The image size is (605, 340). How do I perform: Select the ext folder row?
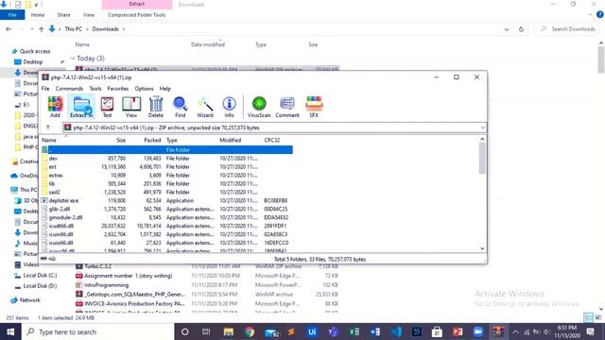click(166, 167)
